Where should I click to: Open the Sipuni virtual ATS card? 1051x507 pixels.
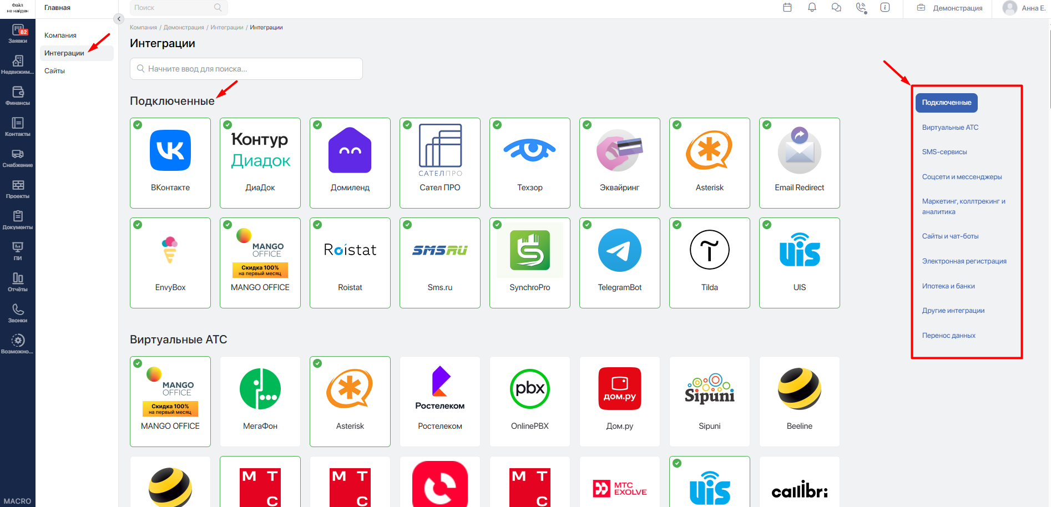[710, 402]
